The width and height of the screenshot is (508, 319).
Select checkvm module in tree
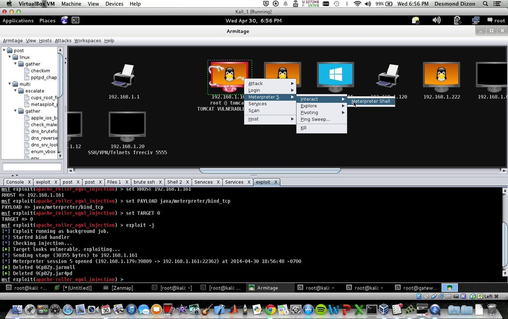coord(40,70)
